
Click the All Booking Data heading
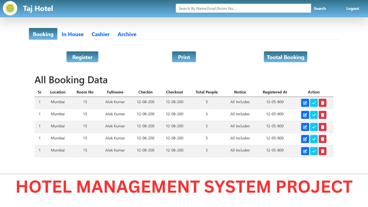click(x=71, y=80)
